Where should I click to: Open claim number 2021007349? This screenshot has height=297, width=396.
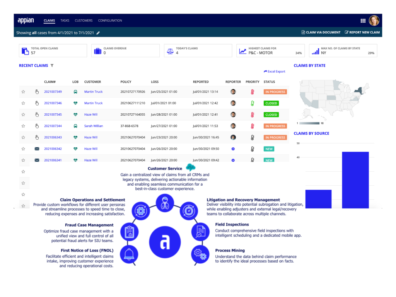click(53, 92)
